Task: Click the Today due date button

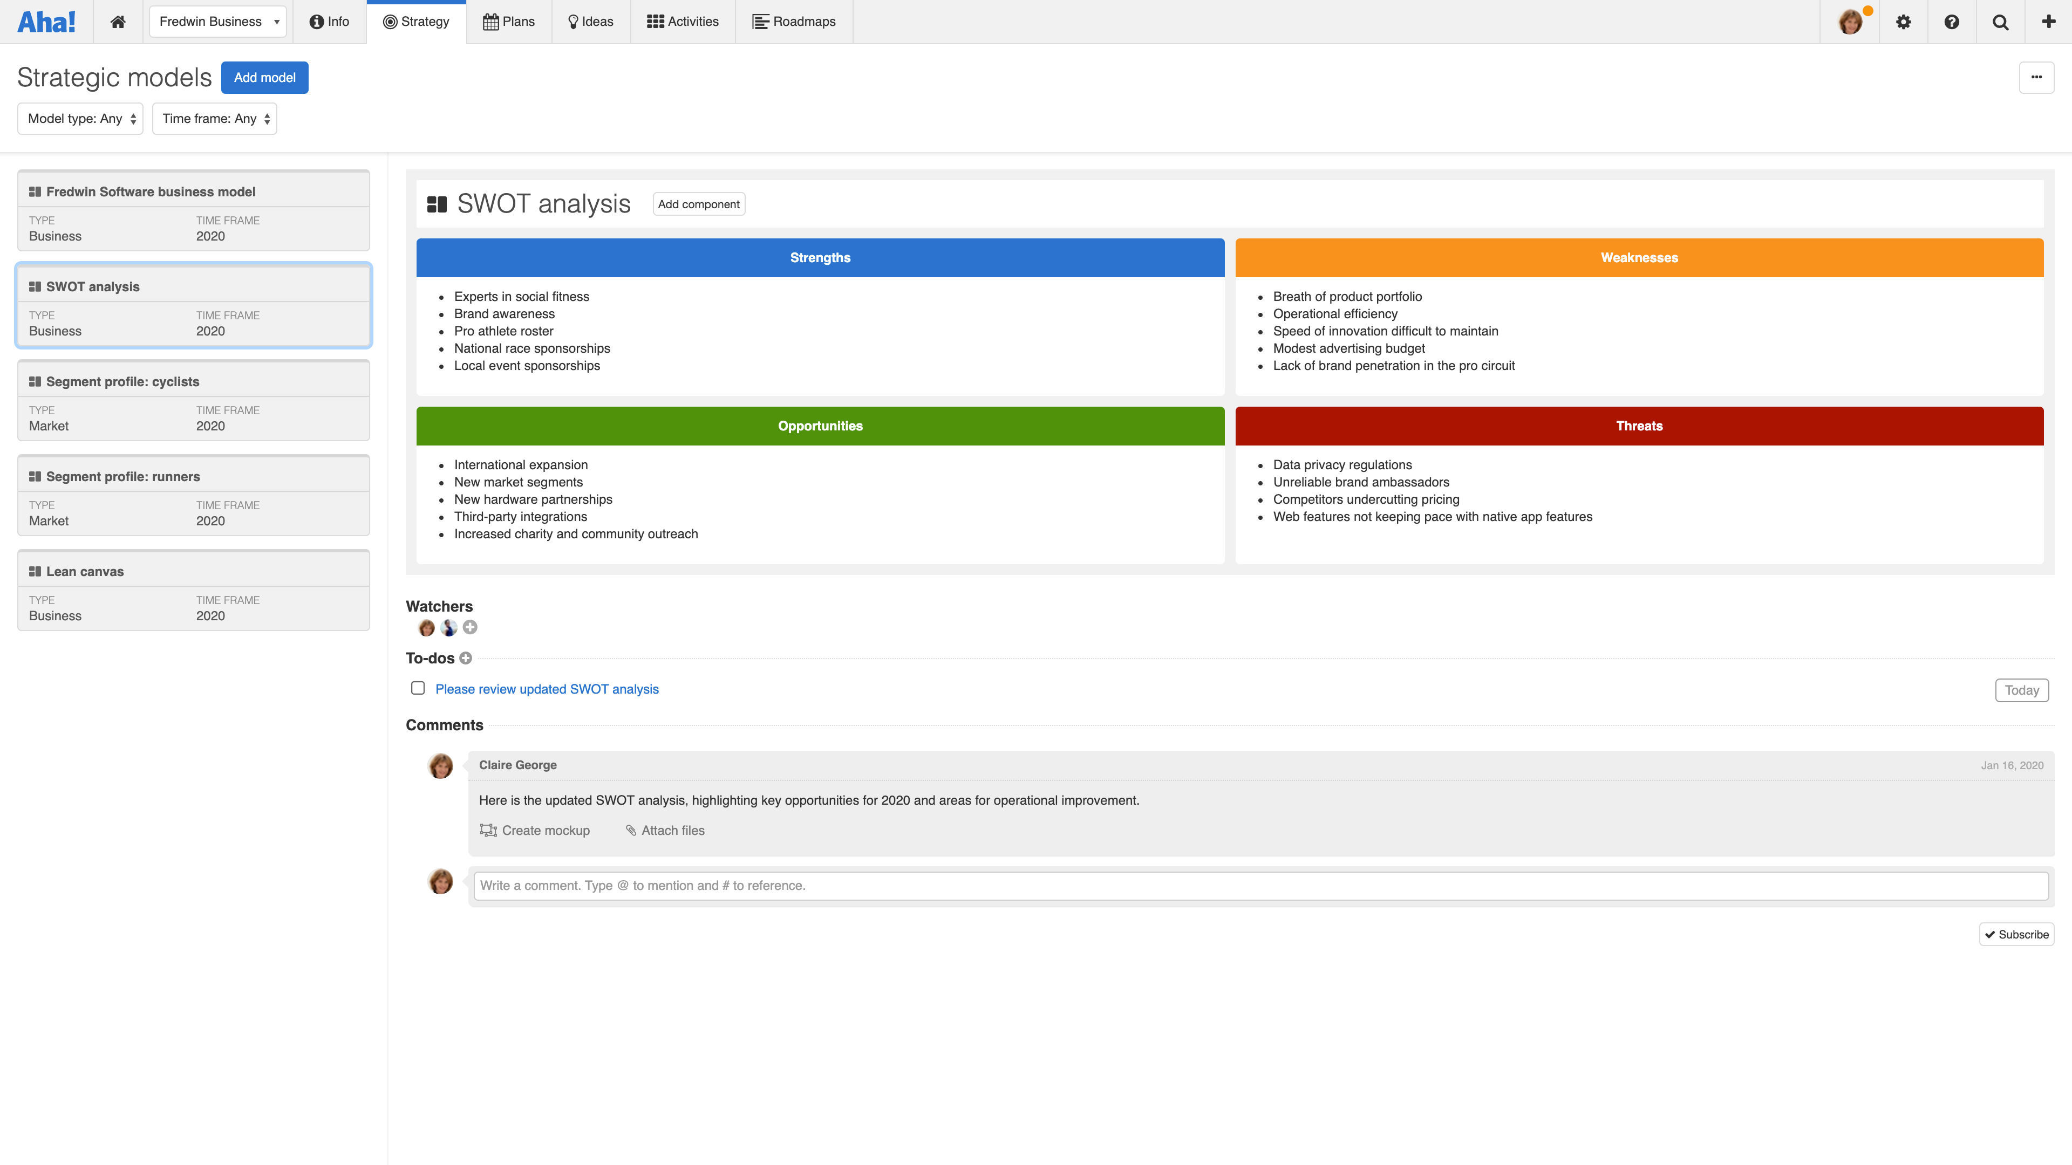Action: click(x=2021, y=690)
